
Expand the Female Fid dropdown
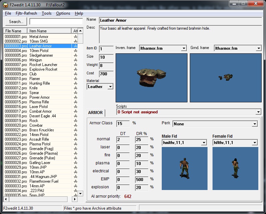pyautogui.click(x=255, y=143)
